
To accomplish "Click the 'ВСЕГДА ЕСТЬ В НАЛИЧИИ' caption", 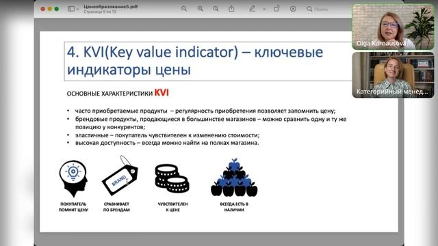I will point(234,207).
